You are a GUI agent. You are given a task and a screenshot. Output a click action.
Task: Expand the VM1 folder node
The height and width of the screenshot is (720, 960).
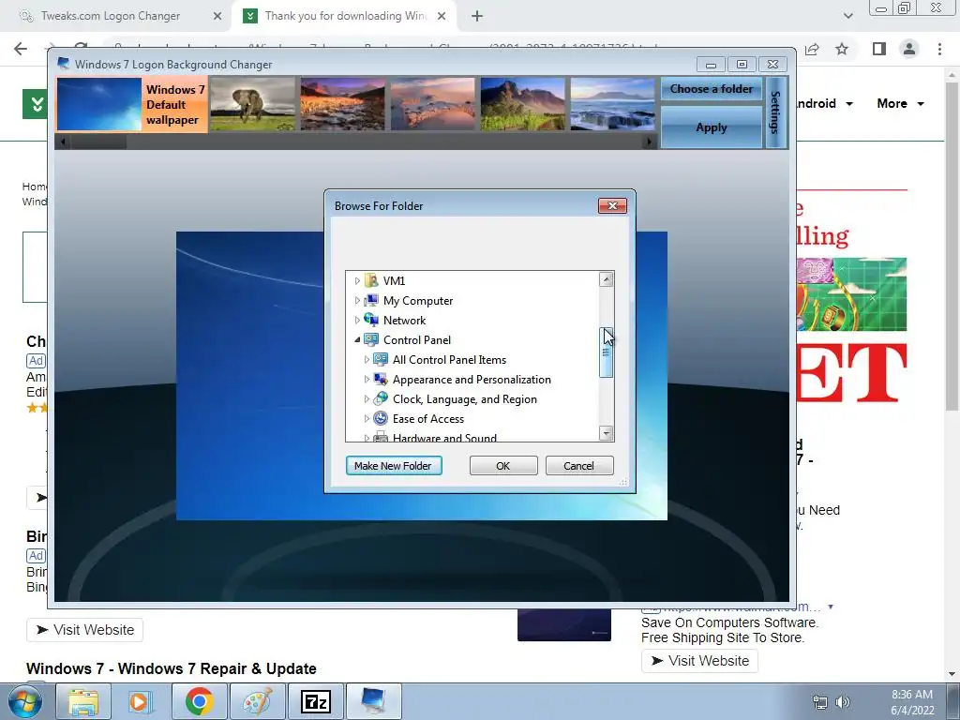357,281
